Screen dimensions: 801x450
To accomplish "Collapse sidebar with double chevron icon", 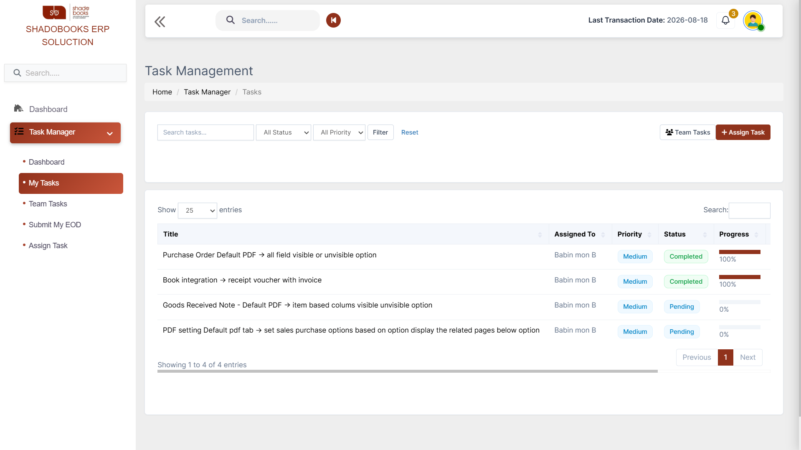I will point(160,21).
